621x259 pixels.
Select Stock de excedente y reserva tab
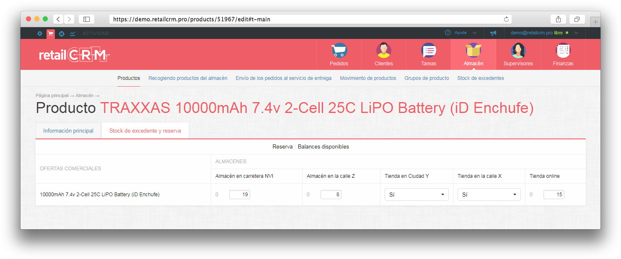coord(145,131)
